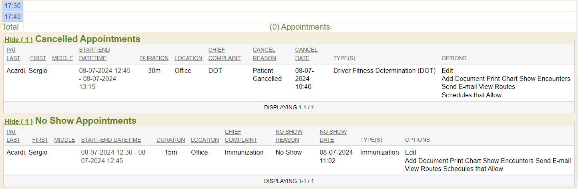Print Chart for the no-show Immunization appointment
Screen dimensions: 578x189
(x=466, y=161)
